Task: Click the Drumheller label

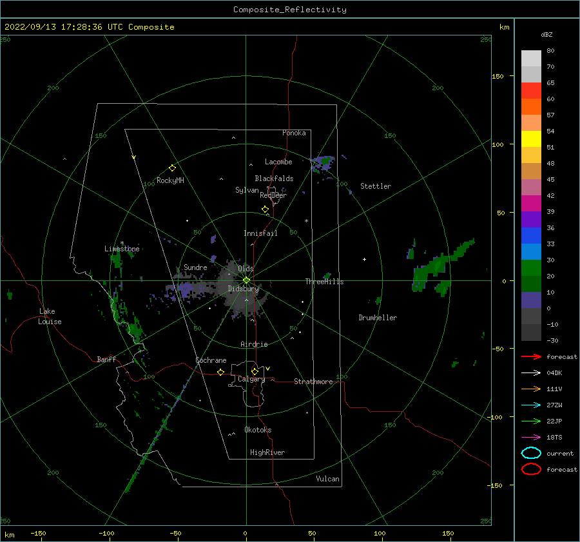Action: click(378, 318)
